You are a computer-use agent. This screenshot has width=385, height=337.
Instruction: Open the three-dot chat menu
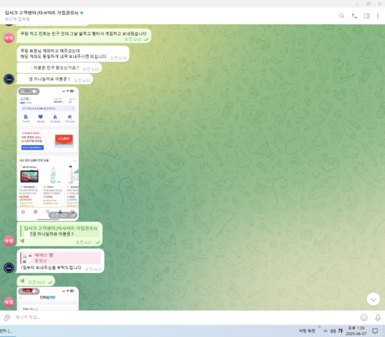[378, 16]
